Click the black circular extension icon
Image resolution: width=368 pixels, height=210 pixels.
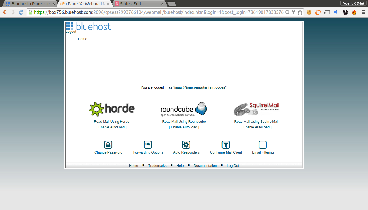coord(345,12)
